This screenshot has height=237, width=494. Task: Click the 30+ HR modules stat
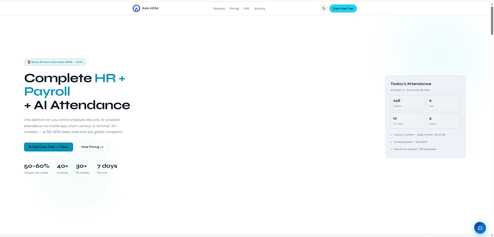(82, 169)
